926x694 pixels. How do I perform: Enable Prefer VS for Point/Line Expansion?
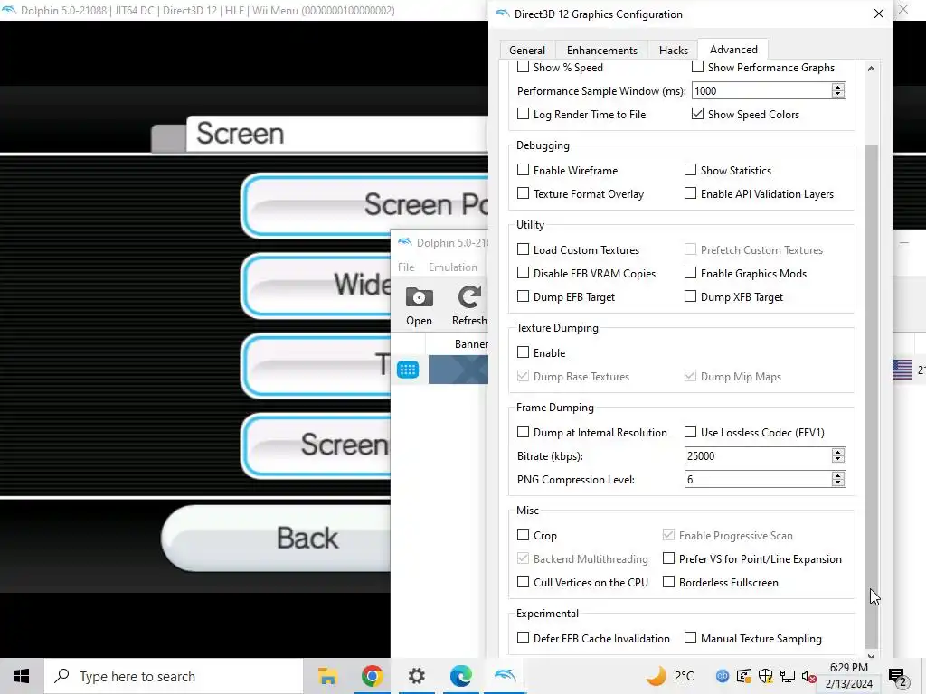(668, 558)
